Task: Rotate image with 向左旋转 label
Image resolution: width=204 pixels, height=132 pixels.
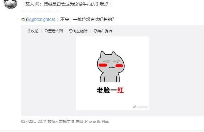Action: (x=80, y=31)
